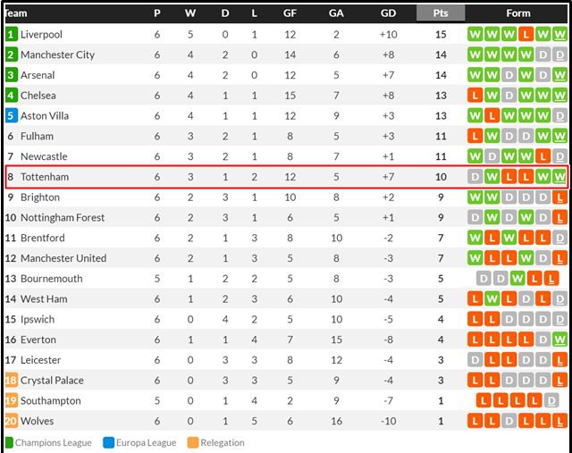Open the Arsenal team link
Viewport: 572px width, 453px height.
click(x=38, y=75)
